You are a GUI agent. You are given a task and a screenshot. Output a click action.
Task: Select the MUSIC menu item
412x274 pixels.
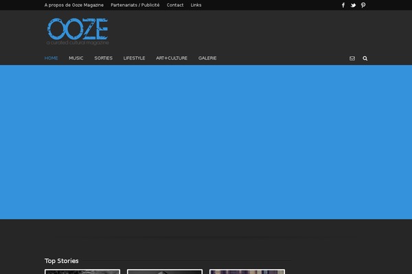[x=76, y=58]
